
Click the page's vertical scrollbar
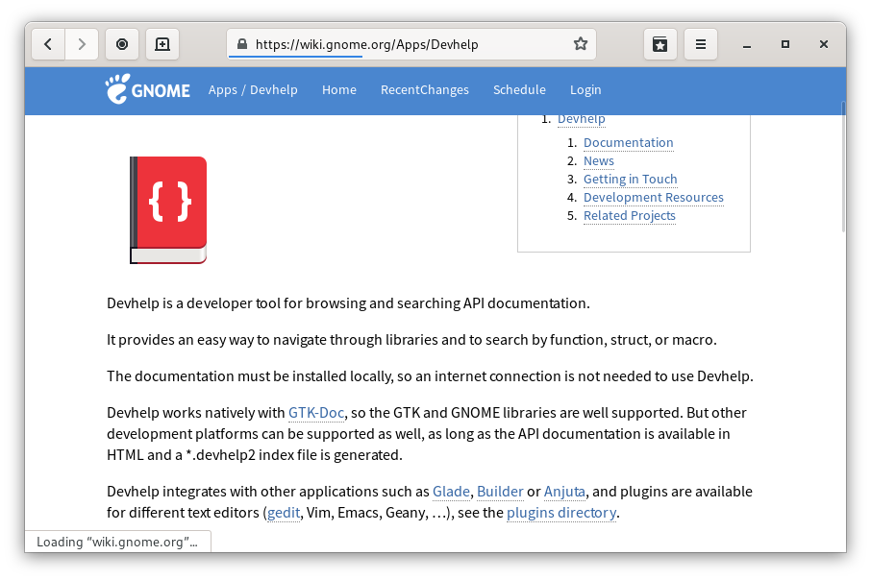coord(843,166)
